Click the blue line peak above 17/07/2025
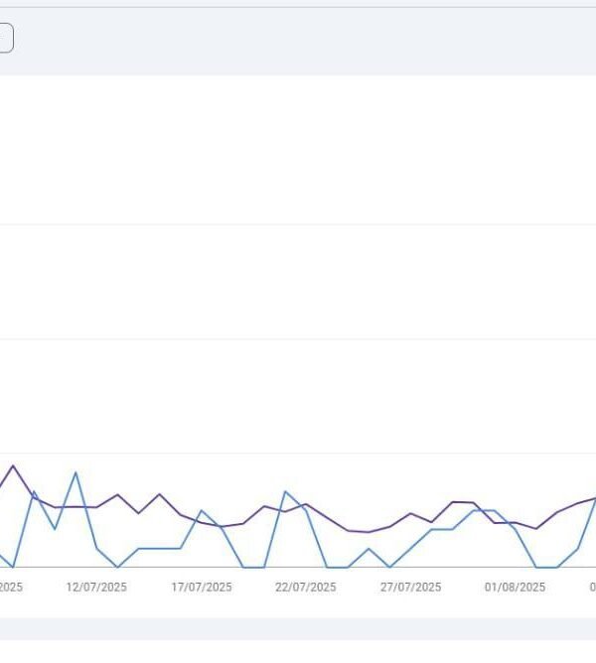The height and width of the screenshot is (663, 596). pyautogui.click(x=202, y=511)
